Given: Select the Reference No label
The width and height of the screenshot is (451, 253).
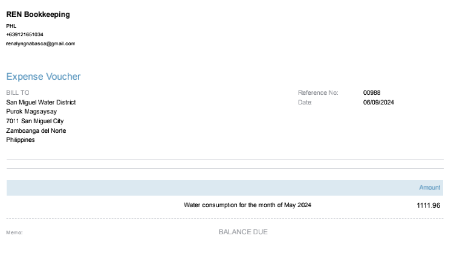Looking at the screenshot, I should 317,93.
